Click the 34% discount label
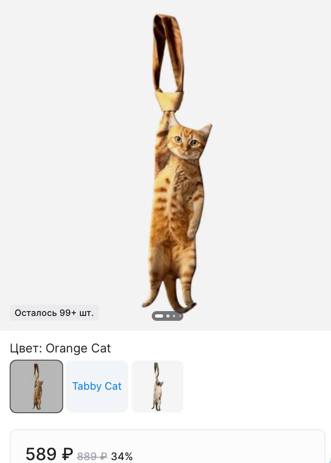Screen dimensions: 331x463 122,456
